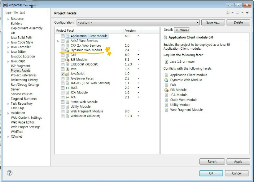Select Web Project Settings in tree
The height and width of the screenshot is (182, 254).
pos(25,127)
